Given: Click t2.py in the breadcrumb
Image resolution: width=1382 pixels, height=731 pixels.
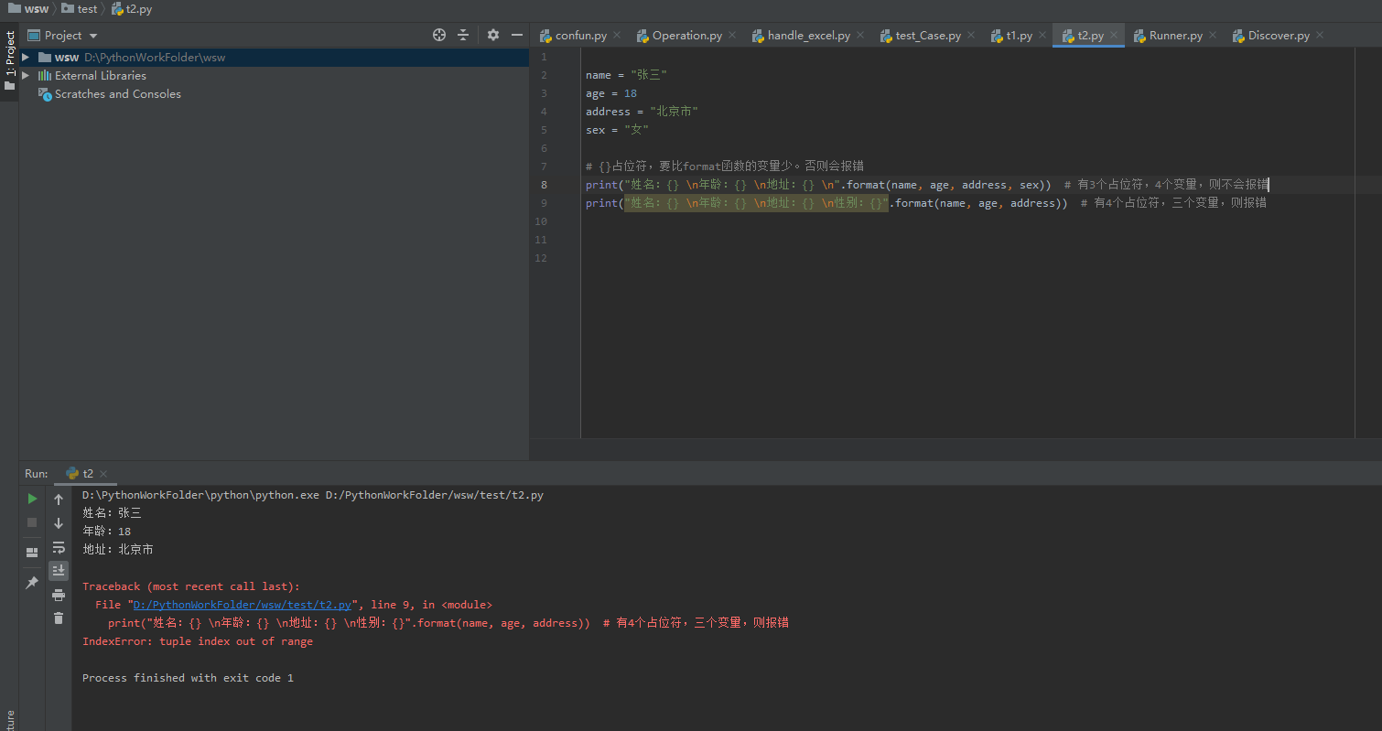Looking at the screenshot, I should pos(131,8).
